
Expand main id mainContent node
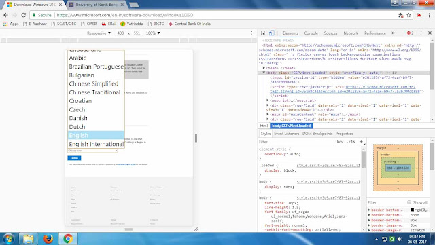tap(268, 115)
